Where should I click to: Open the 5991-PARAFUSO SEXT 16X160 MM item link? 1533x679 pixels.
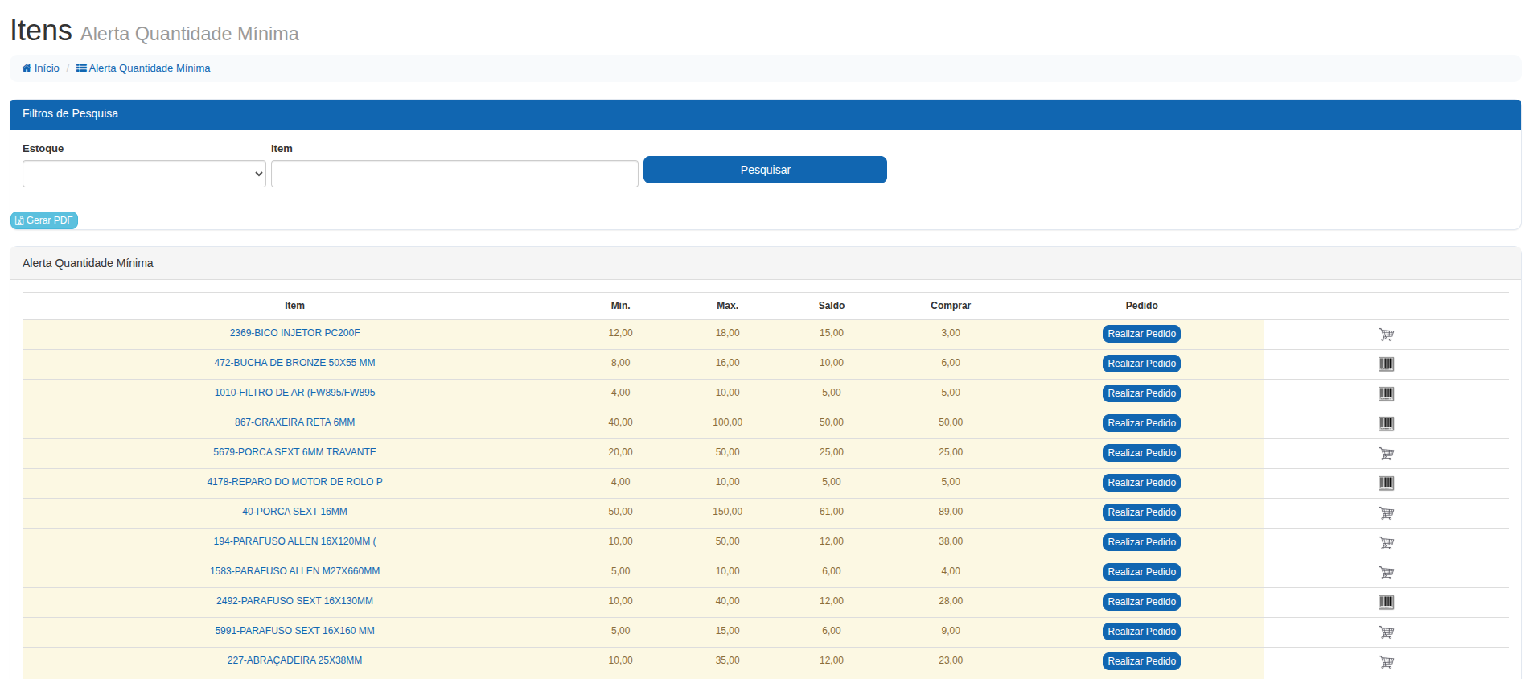point(294,631)
